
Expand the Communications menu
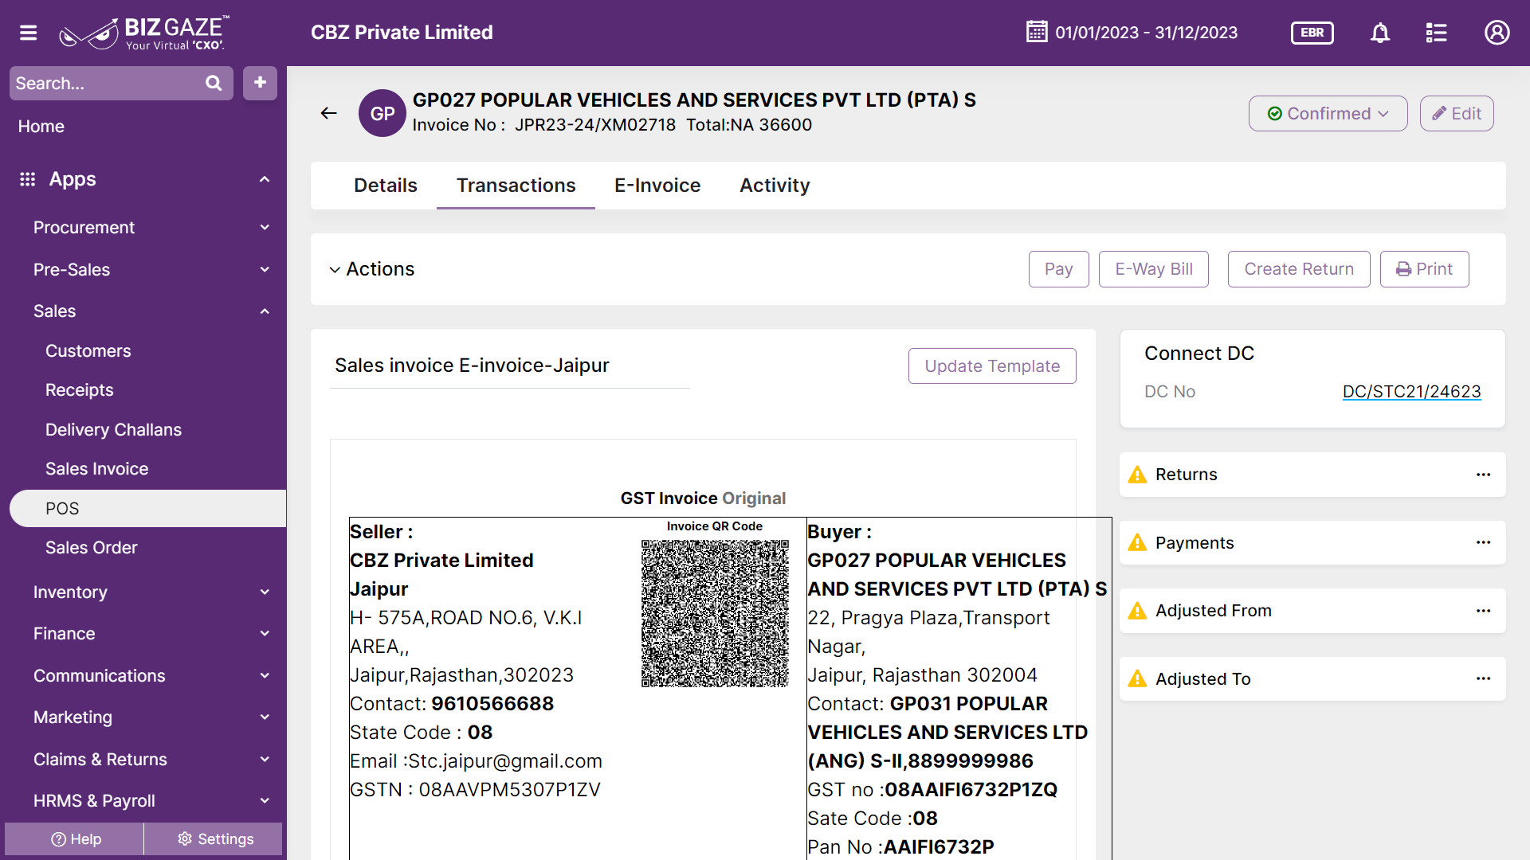(x=265, y=676)
